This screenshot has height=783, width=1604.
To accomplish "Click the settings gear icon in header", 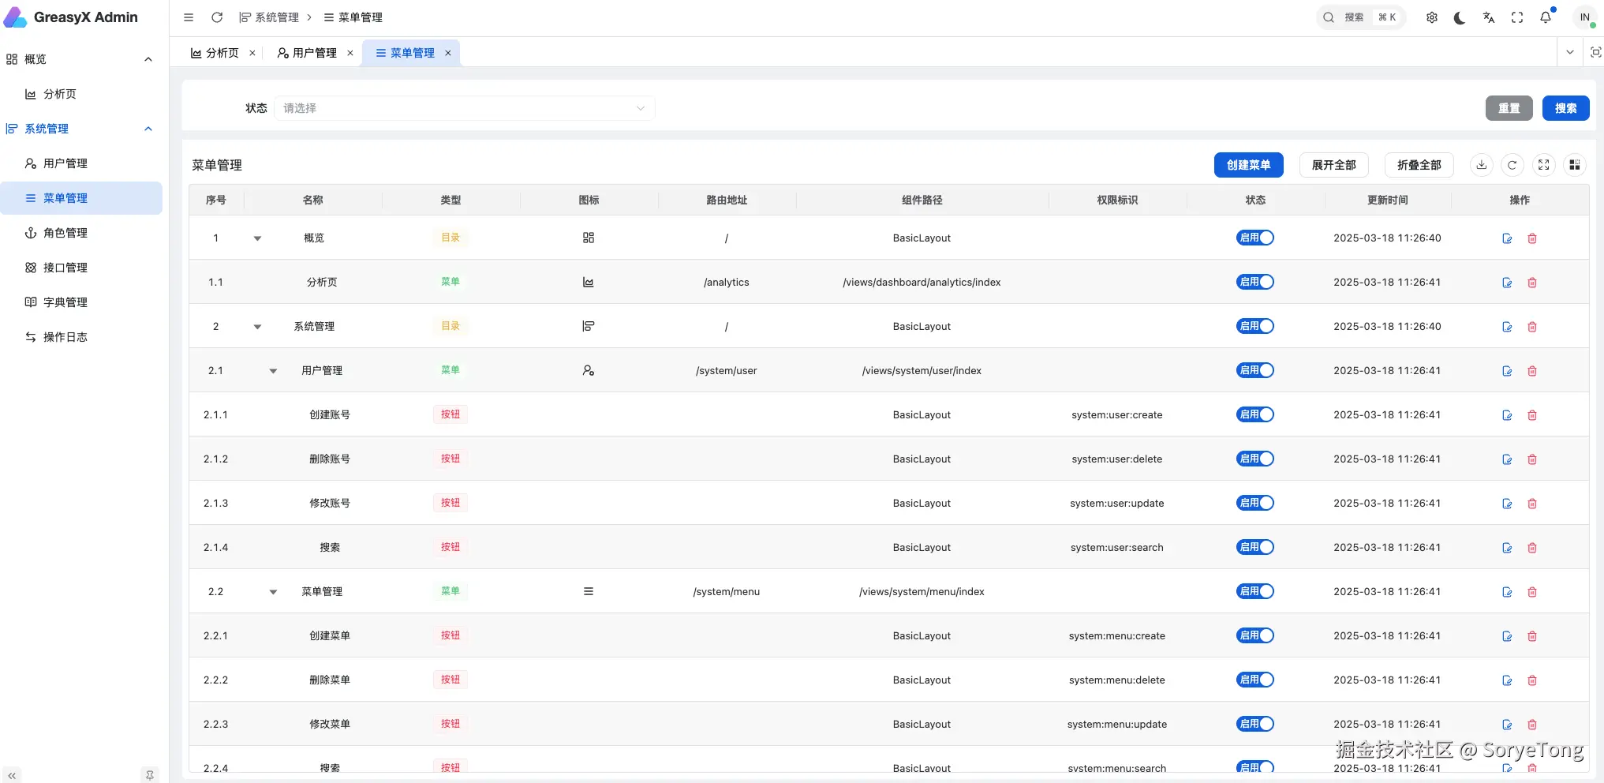I will tap(1432, 17).
